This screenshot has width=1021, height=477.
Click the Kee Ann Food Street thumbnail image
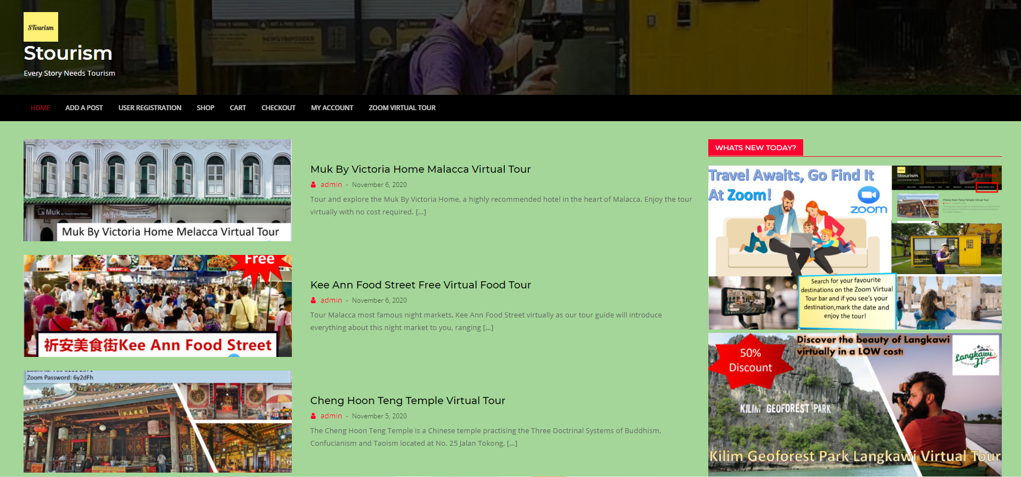click(x=157, y=306)
